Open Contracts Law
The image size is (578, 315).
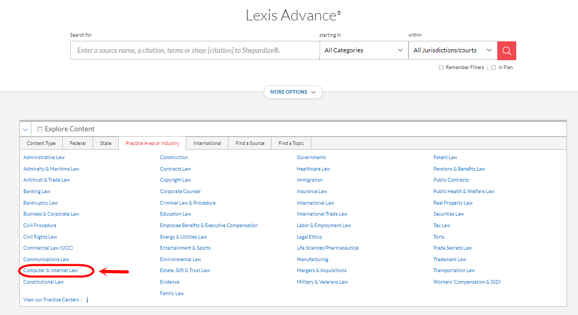[x=175, y=169]
